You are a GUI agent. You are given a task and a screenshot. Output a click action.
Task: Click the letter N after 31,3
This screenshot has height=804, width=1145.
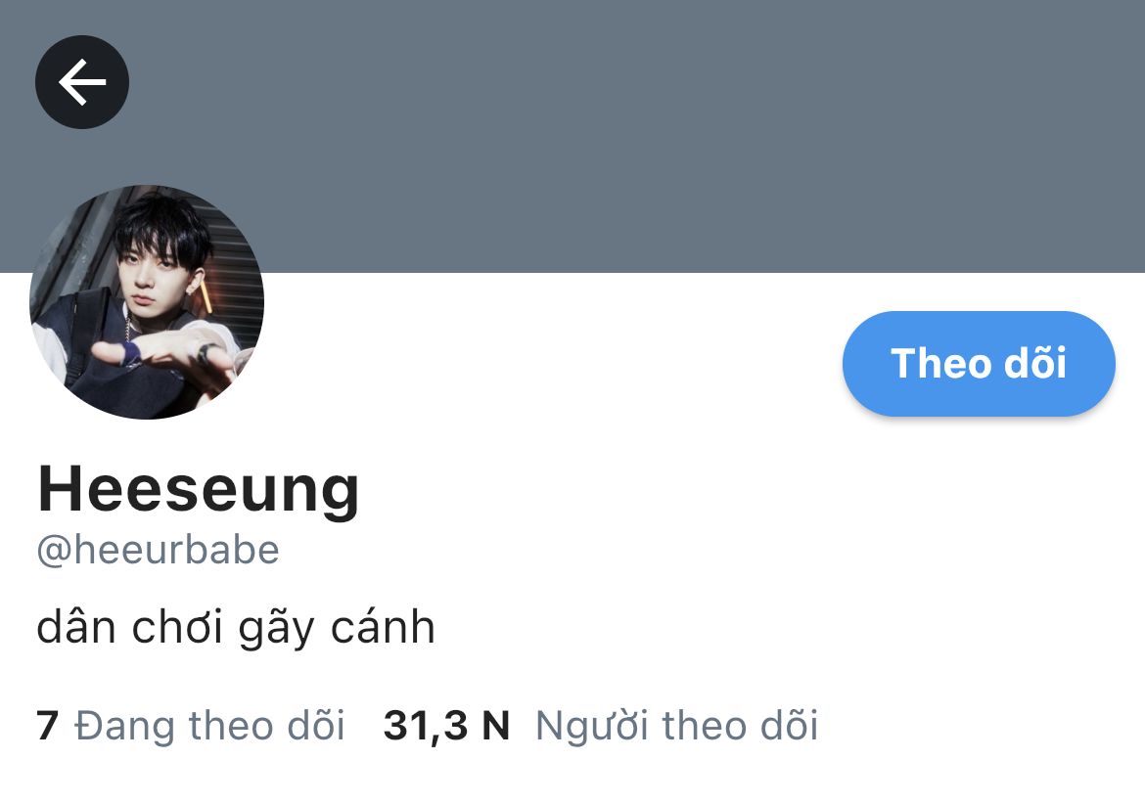pyautogui.click(x=496, y=726)
